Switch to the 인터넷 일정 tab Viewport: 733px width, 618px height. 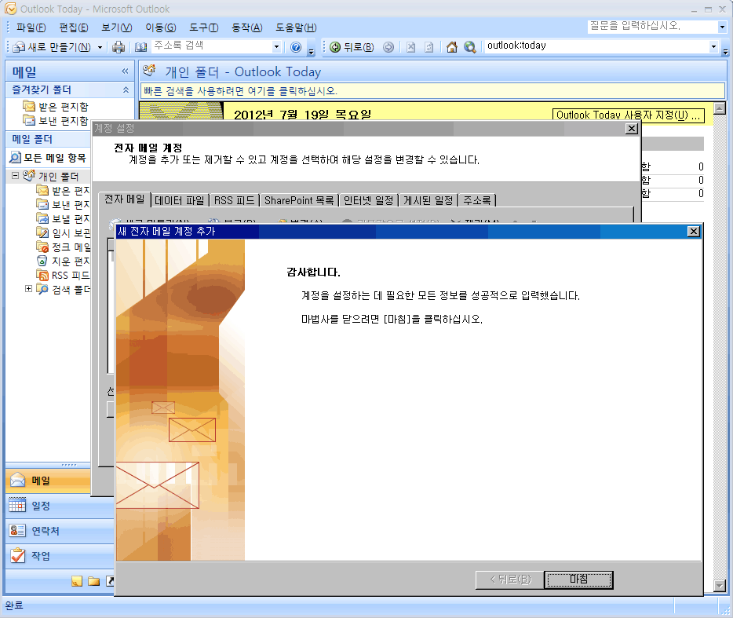[368, 200]
